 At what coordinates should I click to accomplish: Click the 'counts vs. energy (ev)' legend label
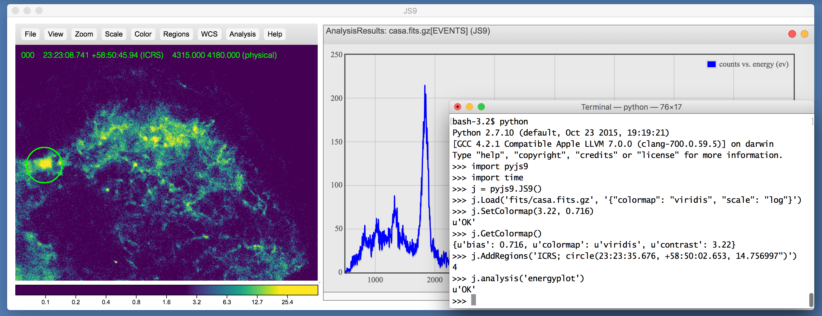(x=753, y=64)
